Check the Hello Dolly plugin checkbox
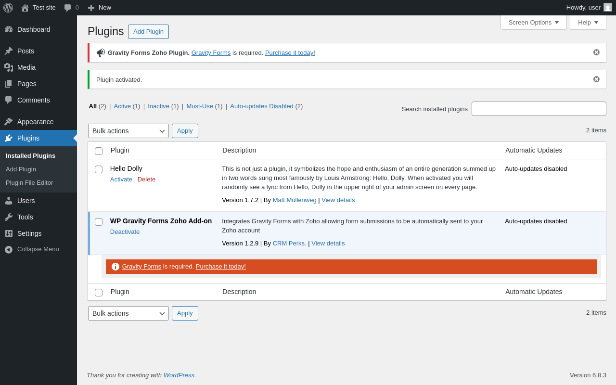616x385 pixels. pyautogui.click(x=99, y=169)
